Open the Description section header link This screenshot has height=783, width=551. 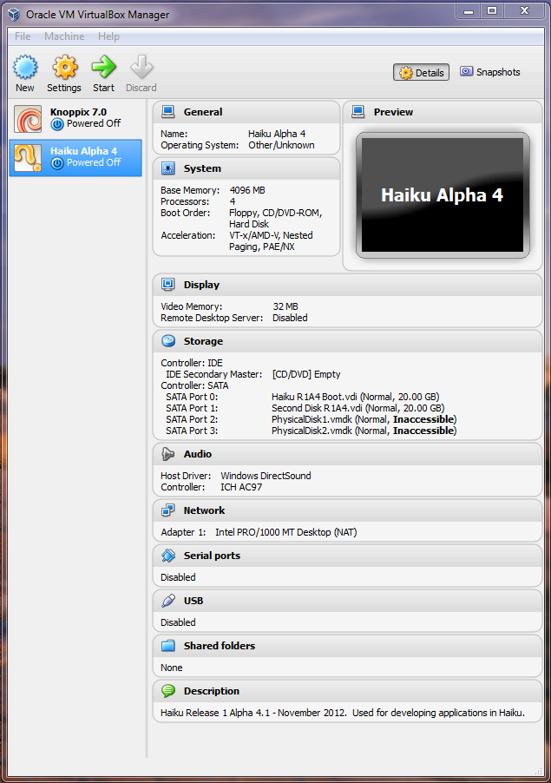(x=212, y=691)
